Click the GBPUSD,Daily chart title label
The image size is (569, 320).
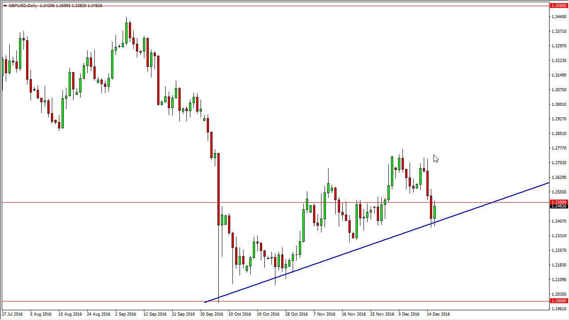(x=23, y=6)
